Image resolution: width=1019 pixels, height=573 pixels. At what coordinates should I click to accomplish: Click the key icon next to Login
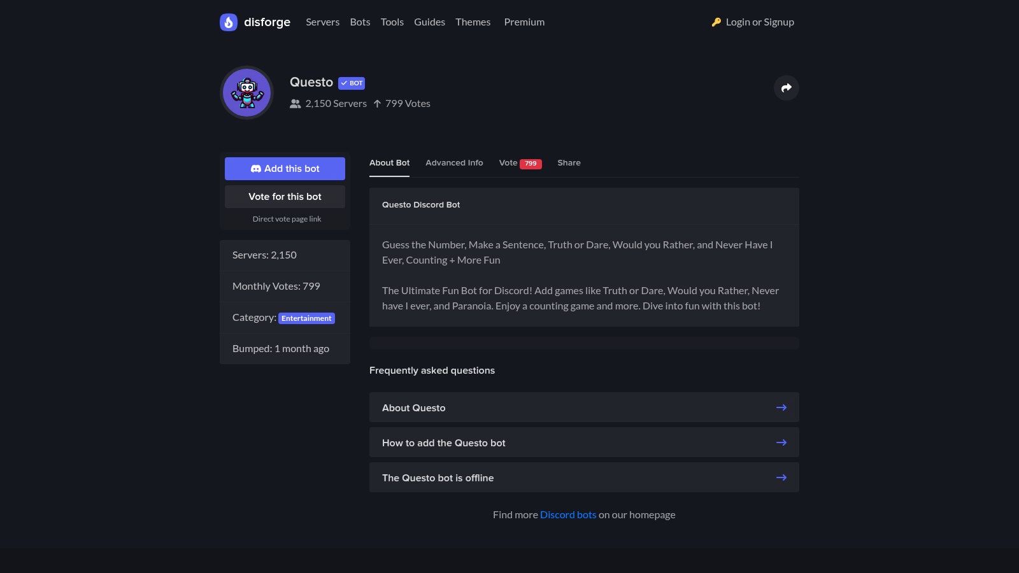tap(716, 21)
